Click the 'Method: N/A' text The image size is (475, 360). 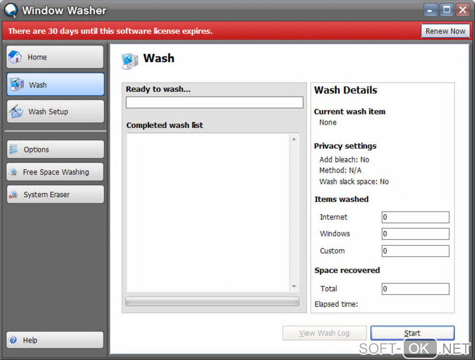pyautogui.click(x=340, y=170)
